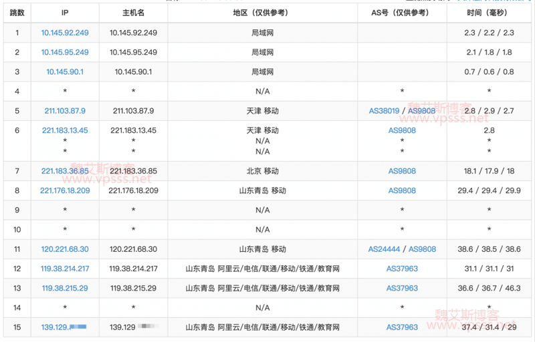This screenshot has width=535, height=342.
Task: Click the AS24444 link in hop 11
Action: pyautogui.click(x=384, y=249)
